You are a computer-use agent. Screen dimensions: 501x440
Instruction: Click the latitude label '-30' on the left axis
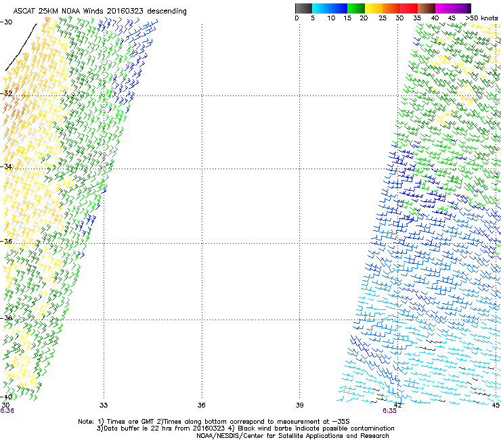(6, 22)
